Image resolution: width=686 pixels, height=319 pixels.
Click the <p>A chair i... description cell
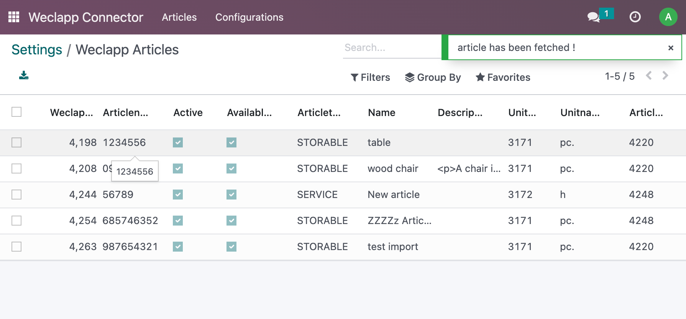point(469,168)
